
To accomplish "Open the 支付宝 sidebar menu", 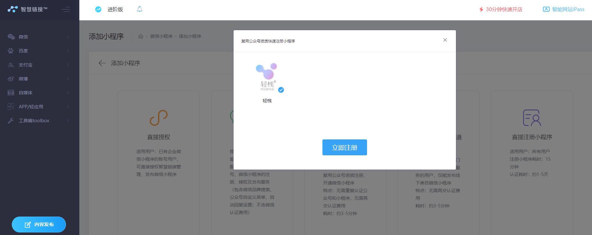I will (x=40, y=65).
